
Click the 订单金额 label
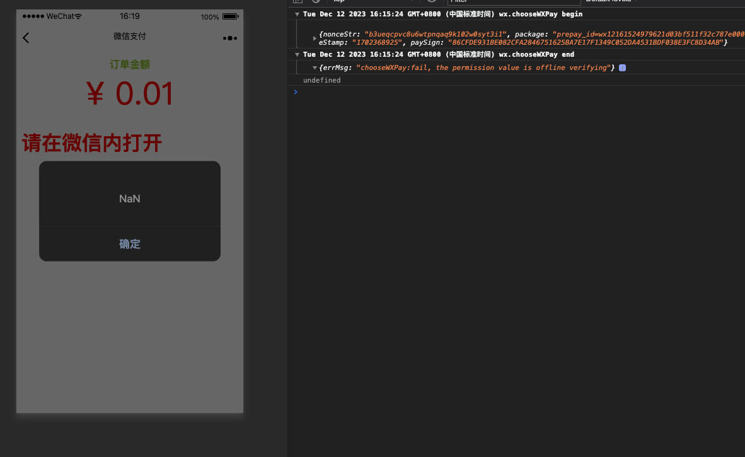130,64
